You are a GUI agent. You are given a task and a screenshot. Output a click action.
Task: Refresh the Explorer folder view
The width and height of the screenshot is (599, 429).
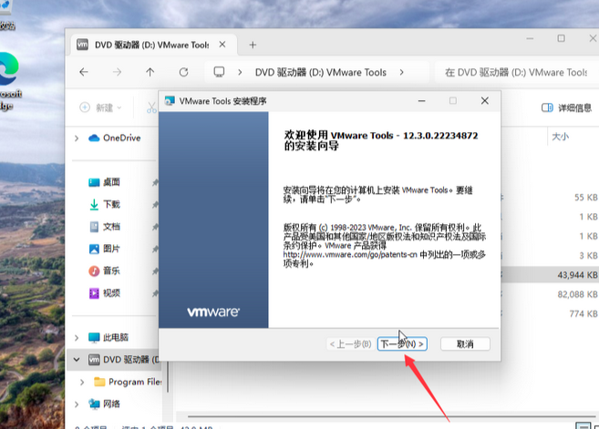183,72
